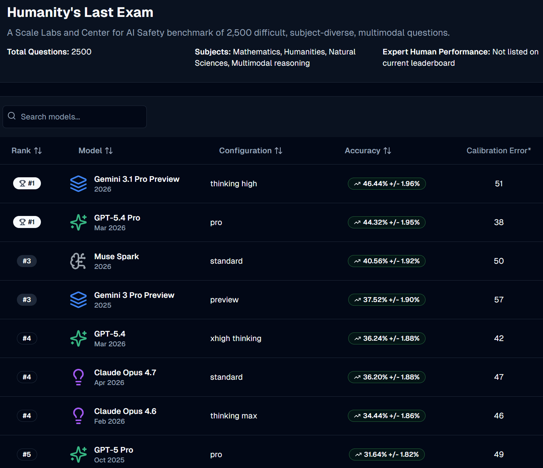
Task: Click the trend icon in the 36.20% accuracy pill
Action: pyautogui.click(x=357, y=377)
